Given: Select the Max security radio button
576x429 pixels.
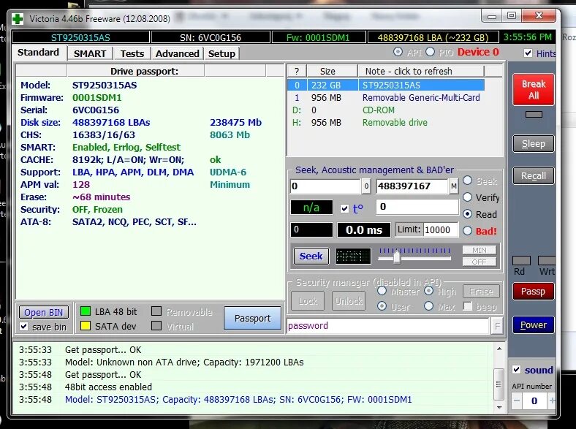Looking at the screenshot, I should [428, 306].
